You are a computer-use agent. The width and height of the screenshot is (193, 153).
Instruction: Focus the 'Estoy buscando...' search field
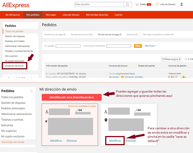[x=99, y=4]
